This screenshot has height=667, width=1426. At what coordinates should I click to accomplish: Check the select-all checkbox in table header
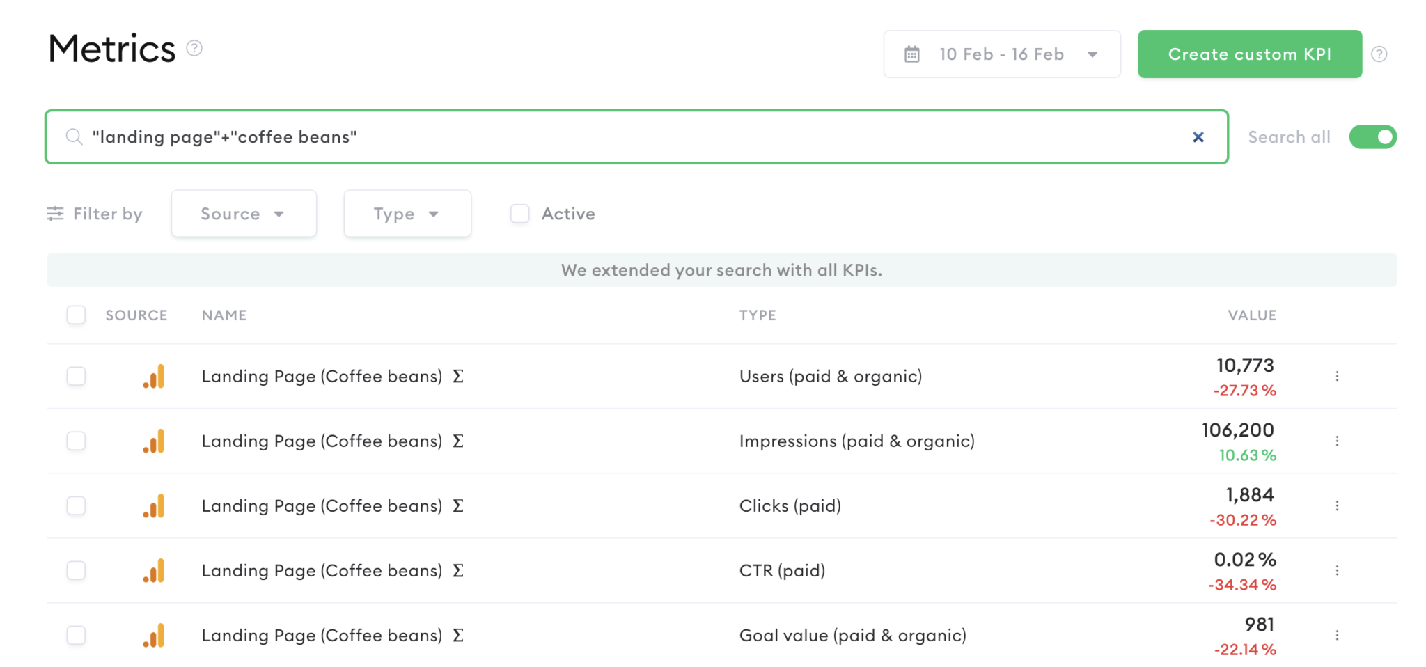pos(76,315)
